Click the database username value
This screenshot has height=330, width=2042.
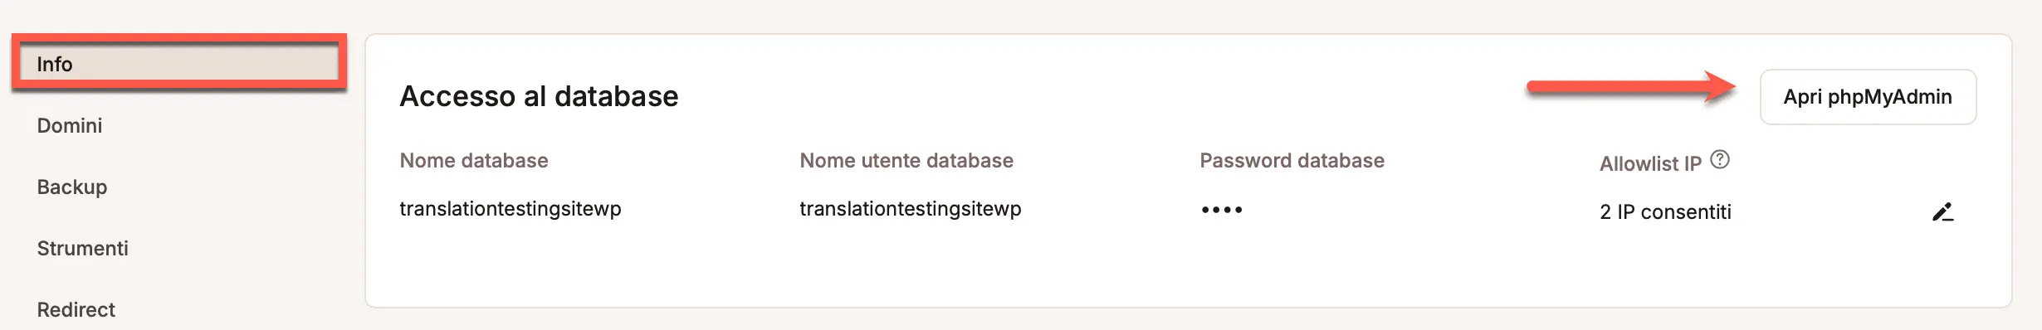(x=911, y=209)
